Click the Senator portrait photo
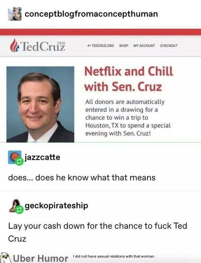 pos(40,104)
